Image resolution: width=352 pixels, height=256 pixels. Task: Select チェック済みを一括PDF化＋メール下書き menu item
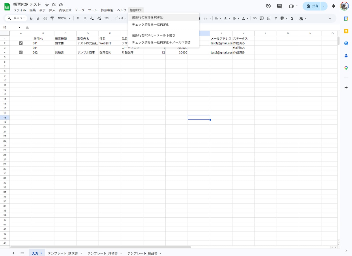[x=164, y=42]
